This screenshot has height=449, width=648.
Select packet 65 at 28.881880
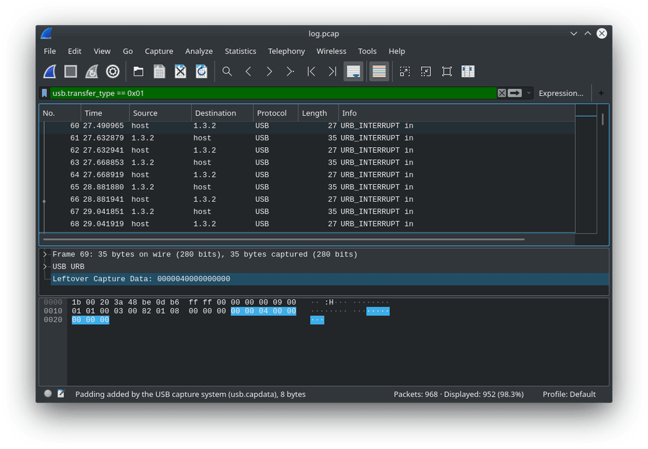point(307,187)
